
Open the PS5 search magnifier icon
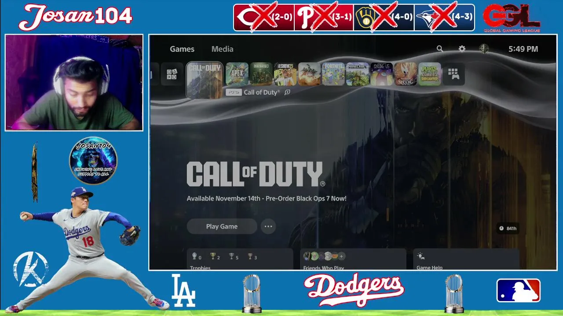pyautogui.click(x=439, y=49)
